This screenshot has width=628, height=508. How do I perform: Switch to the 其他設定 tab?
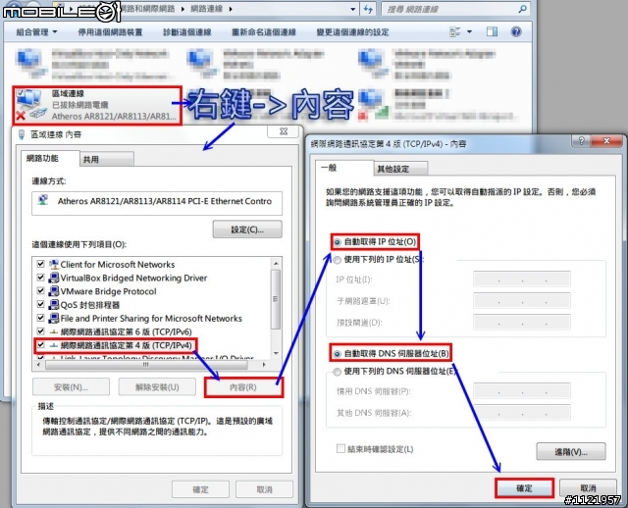(400, 170)
